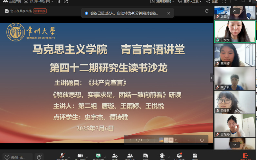Open the speaker layout (演讲者布局) menu
Viewport: 257px width, 160px height.
point(162,2)
